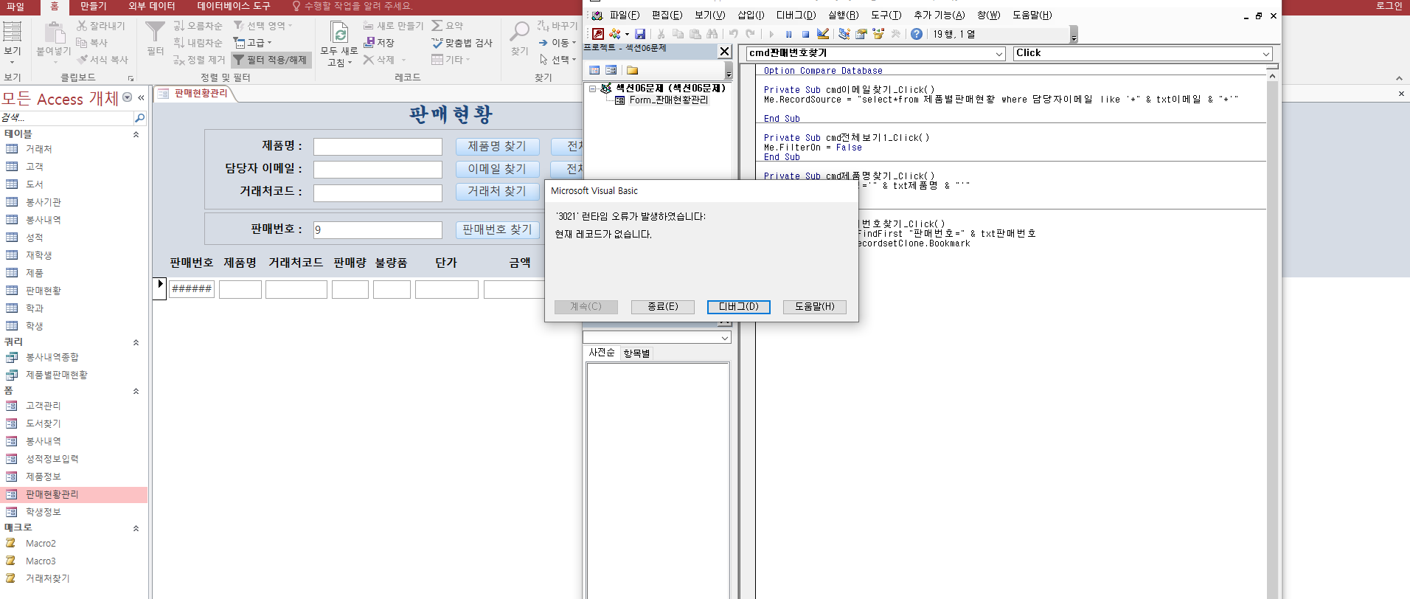Collapse the navigation pane with the shutter arrow
Viewport: 1410px width, 599px height.
[x=141, y=97]
